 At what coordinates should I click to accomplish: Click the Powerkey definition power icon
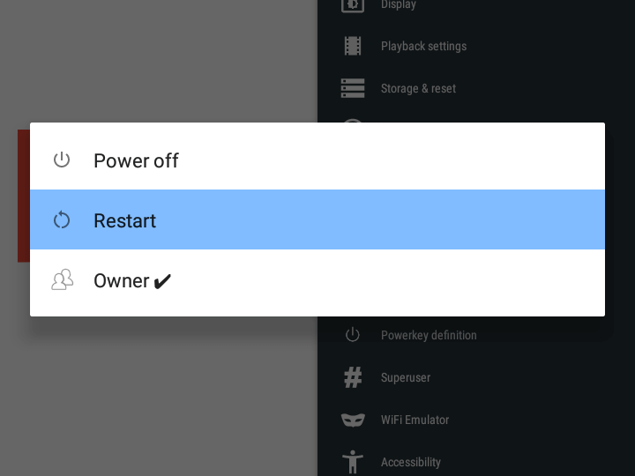tap(353, 335)
